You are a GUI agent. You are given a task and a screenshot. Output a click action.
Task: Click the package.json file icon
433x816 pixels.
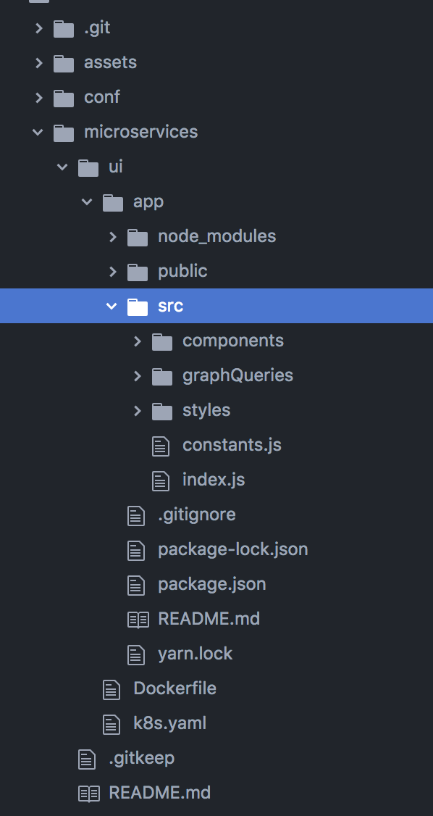138,584
